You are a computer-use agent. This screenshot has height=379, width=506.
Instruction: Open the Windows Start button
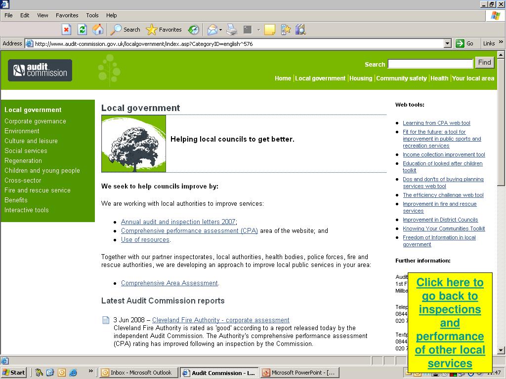point(13,373)
